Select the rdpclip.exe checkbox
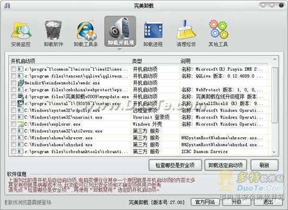 14,110
